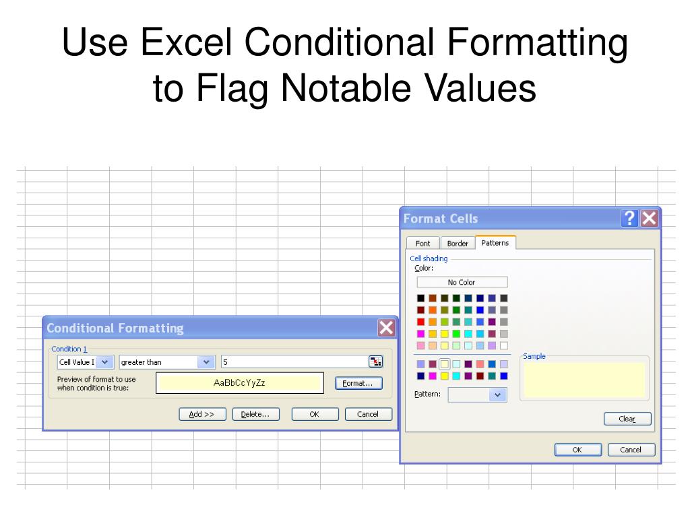Select the white color swatch

(x=504, y=345)
